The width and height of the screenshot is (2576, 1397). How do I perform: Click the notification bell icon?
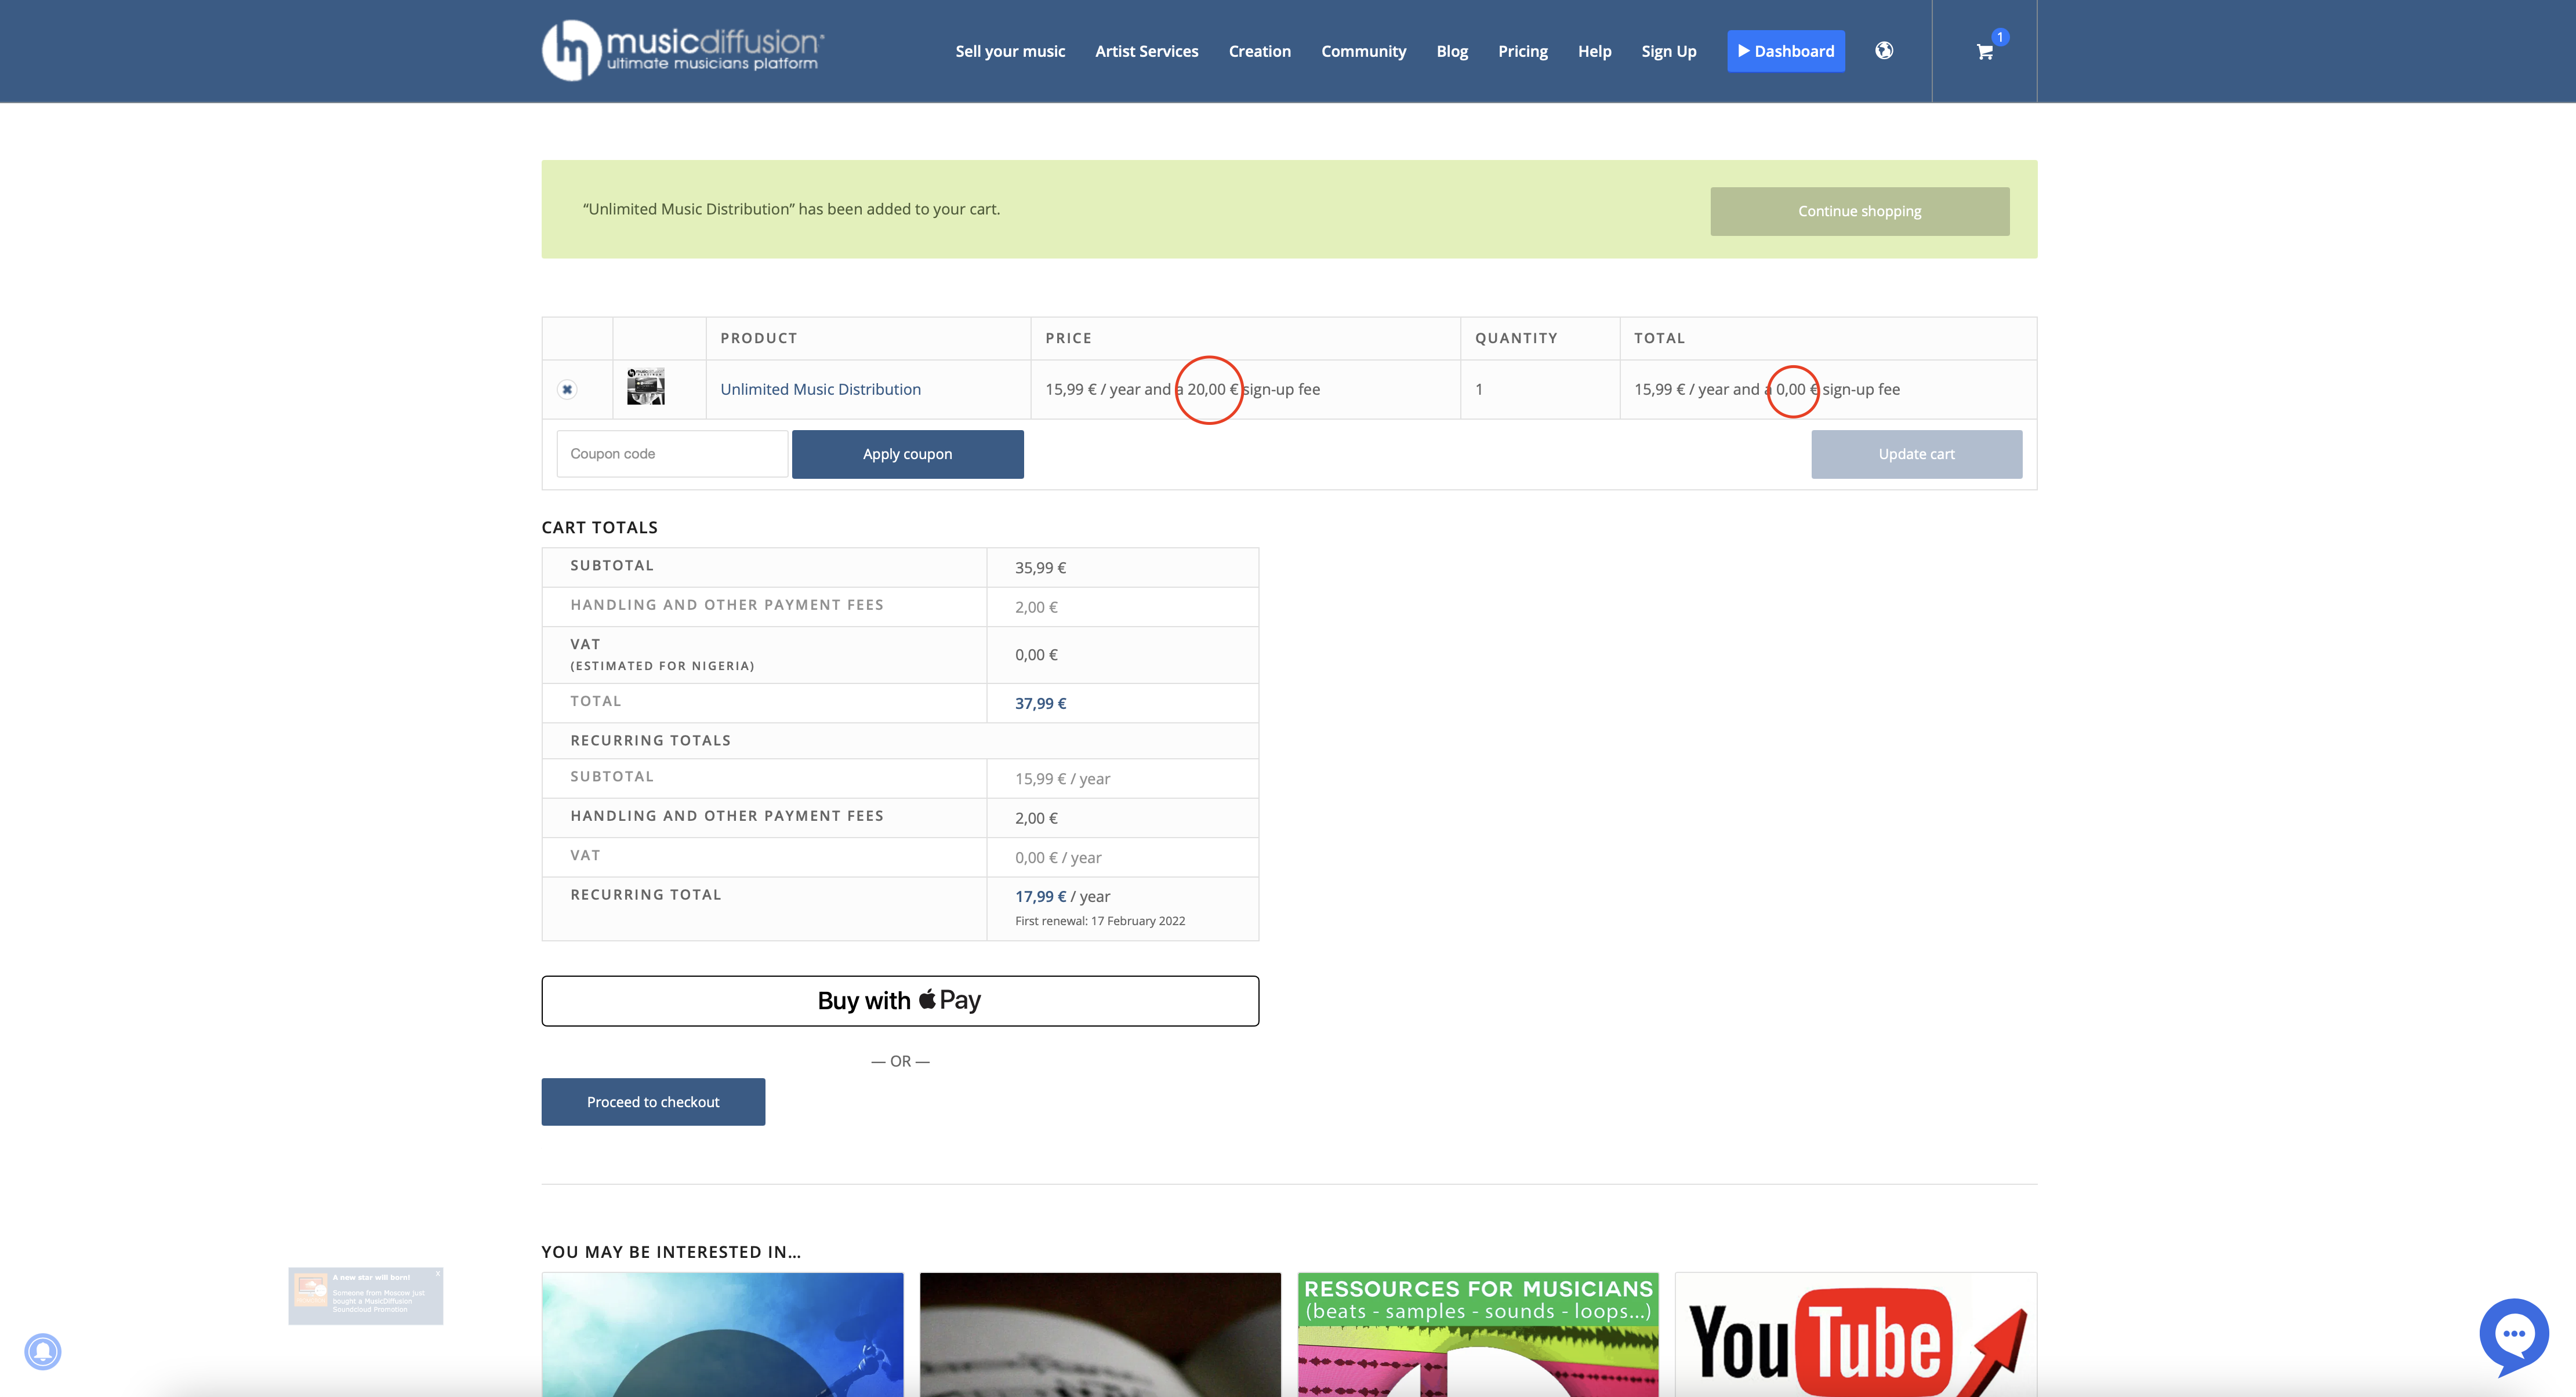click(43, 1351)
